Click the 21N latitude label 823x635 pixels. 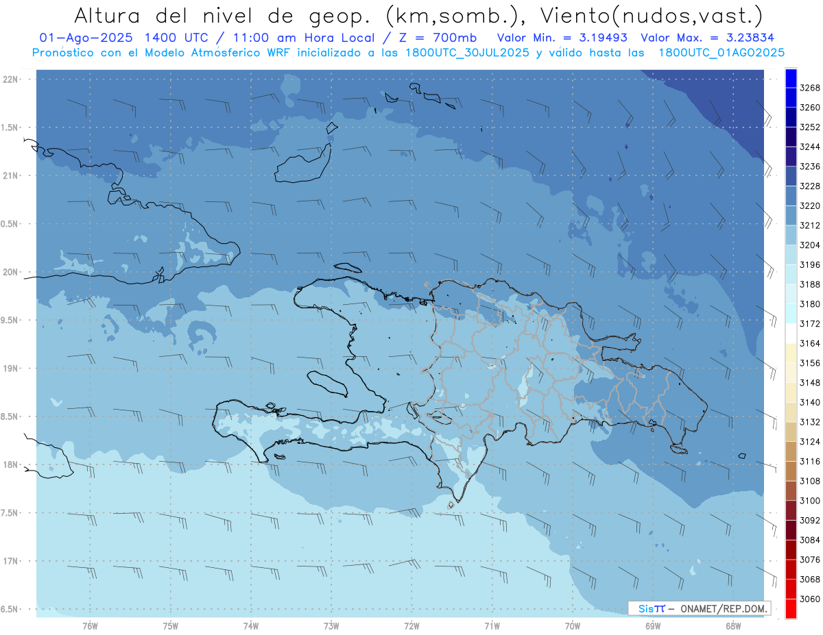click(10, 175)
